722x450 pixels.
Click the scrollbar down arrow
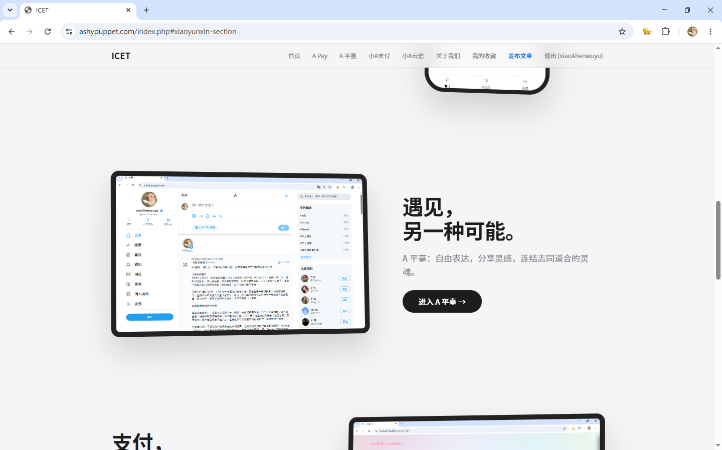pyautogui.click(x=718, y=445)
